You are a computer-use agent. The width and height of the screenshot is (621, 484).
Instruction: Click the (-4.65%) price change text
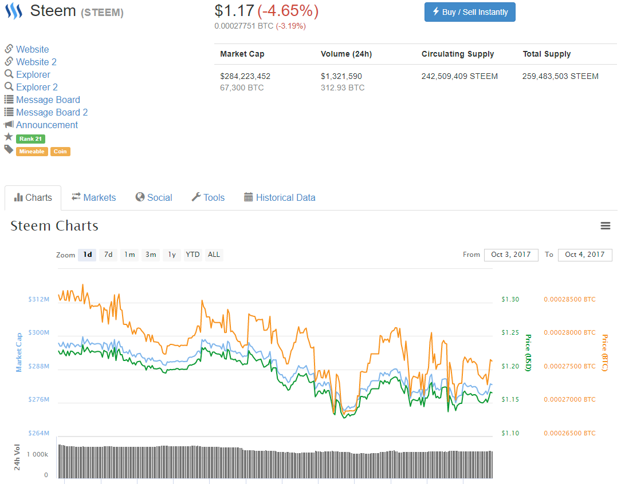pyautogui.click(x=288, y=11)
